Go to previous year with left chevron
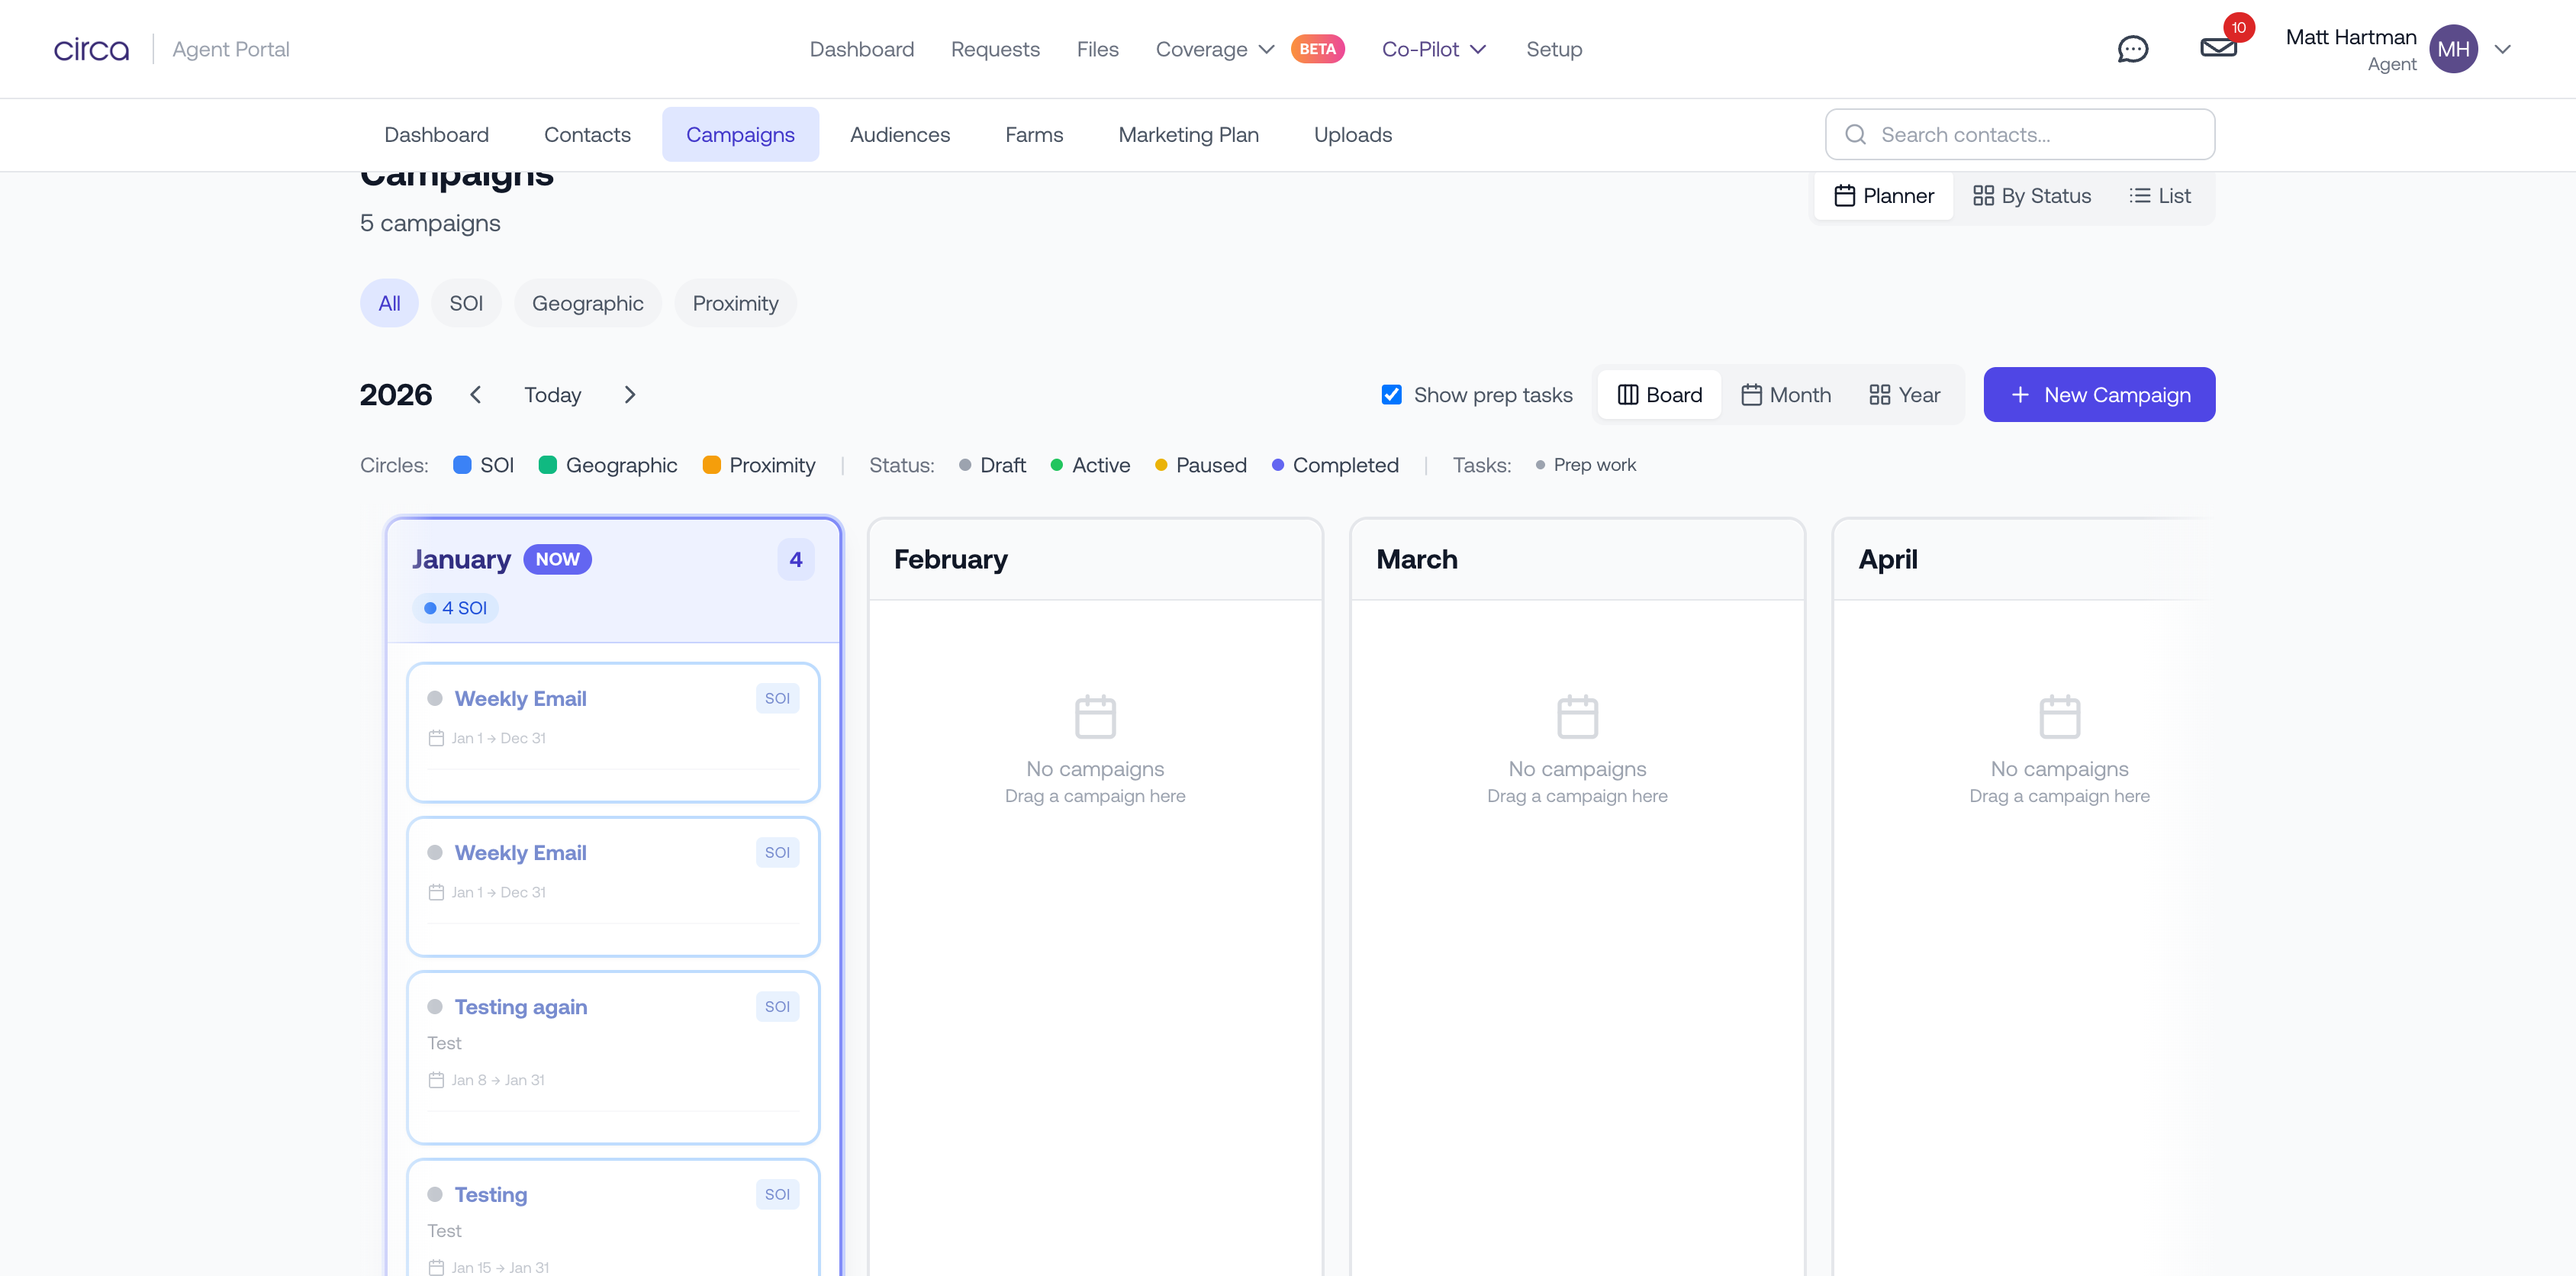This screenshot has width=2576, height=1276. 476,395
